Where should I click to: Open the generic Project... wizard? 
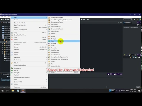point(64,34)
